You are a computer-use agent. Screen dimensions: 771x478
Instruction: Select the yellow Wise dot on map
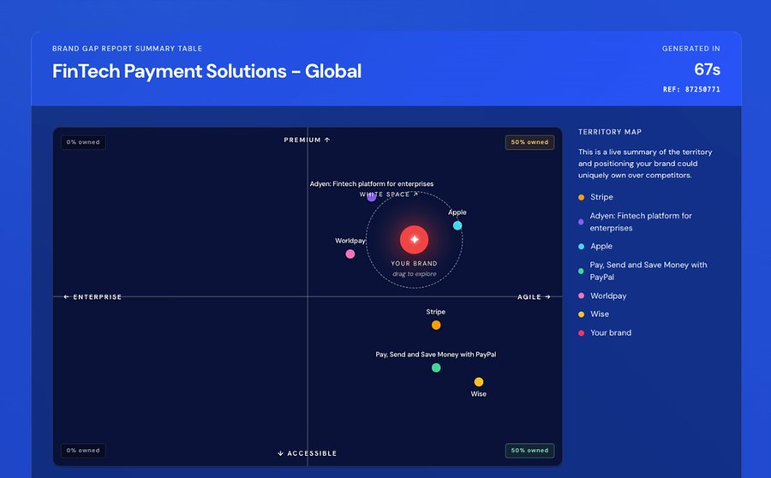click(478, 382)
